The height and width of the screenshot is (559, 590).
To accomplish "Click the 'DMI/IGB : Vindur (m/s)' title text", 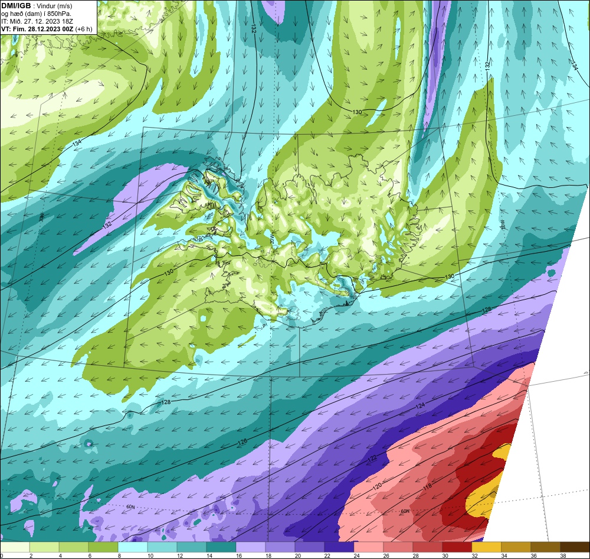I will point(37,6).
